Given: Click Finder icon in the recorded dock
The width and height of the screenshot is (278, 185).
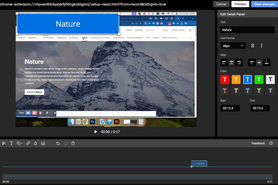Looking at the screenshot, I should pyautogui.click(x=71, y=122).
